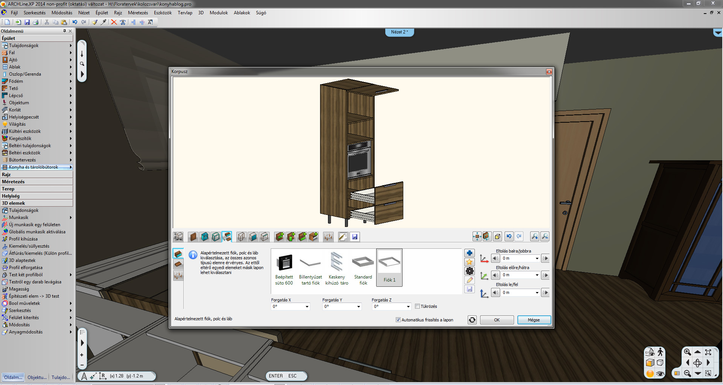Viewport: 723px width, 385px height.
Task: Open the Eltolás balra/jobbra value dropdown
Action: pos(537,259)
